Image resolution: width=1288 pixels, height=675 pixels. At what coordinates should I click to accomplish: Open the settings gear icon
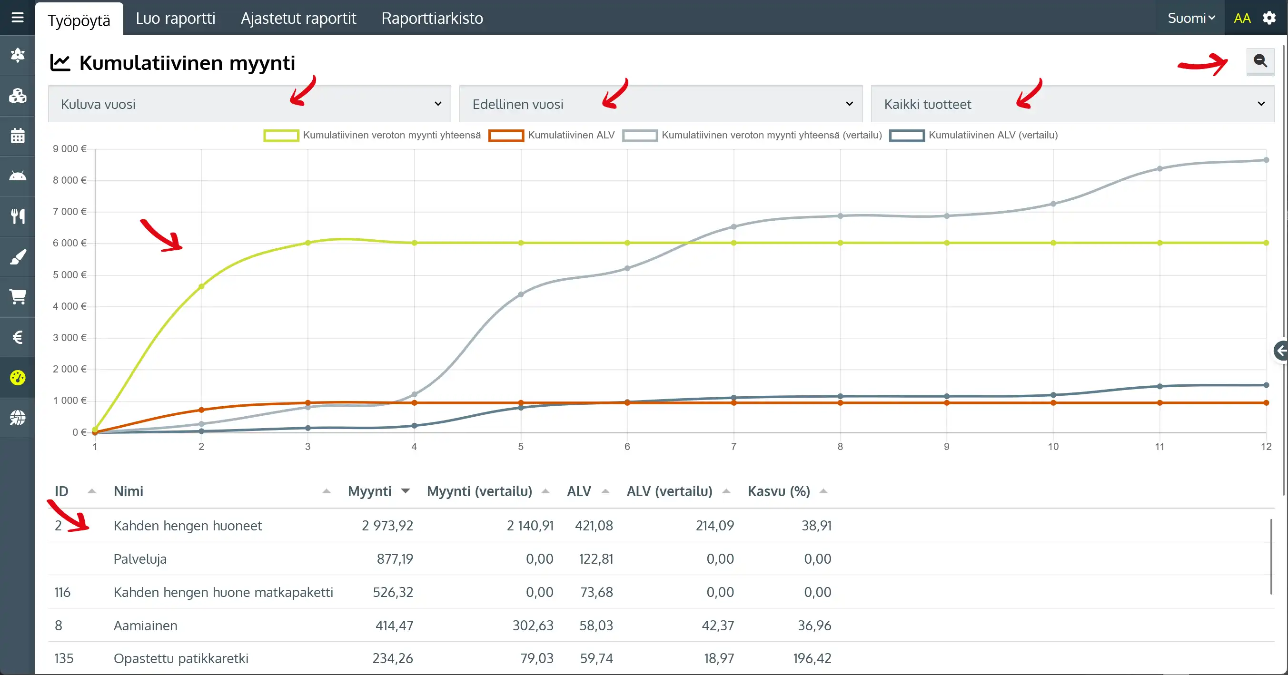(1269, 18)
